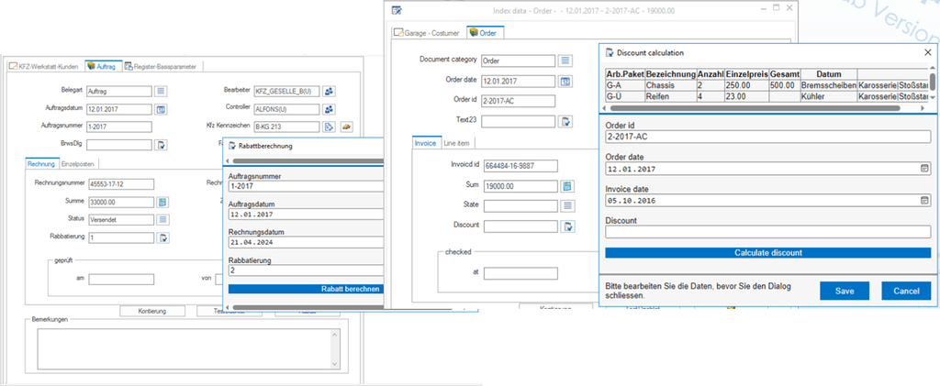940x386 pixels.
Task: Click the Einzelpreis column header
Action: [747, 74]
